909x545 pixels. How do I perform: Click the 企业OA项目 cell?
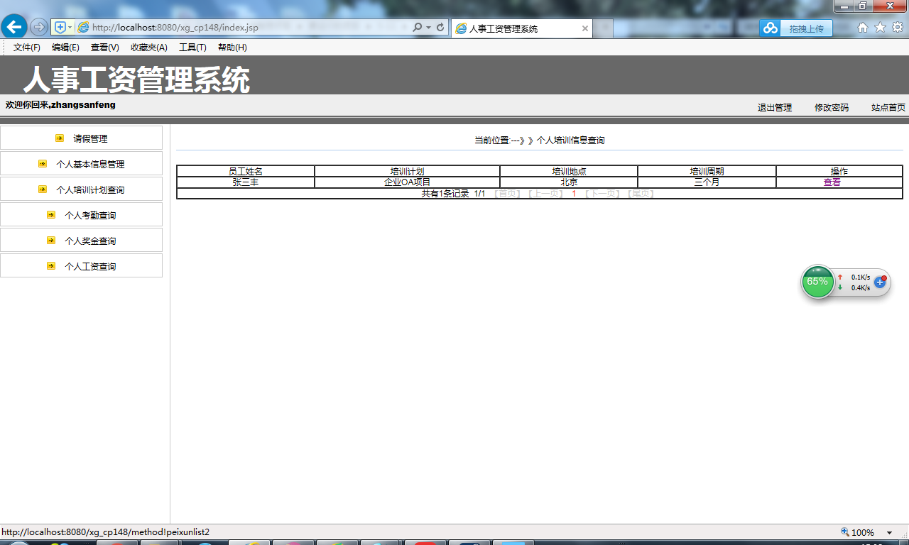[x=407, y=182]
